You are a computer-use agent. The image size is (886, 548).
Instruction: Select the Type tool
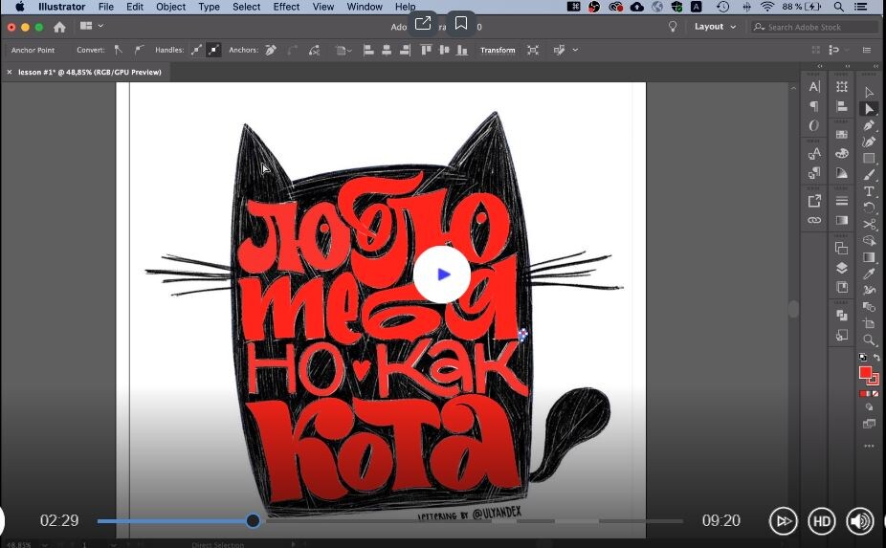tap(869, 191)
